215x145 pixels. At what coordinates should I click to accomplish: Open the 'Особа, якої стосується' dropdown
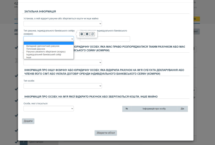click(x=49, y=109)
